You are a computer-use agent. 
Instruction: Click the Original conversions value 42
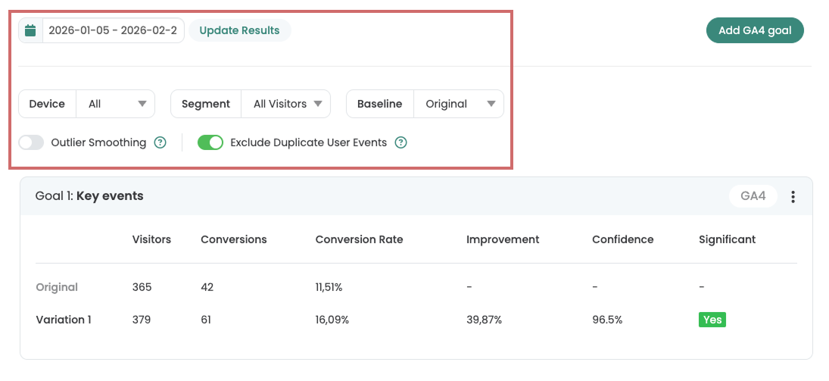tap(207, 287)
